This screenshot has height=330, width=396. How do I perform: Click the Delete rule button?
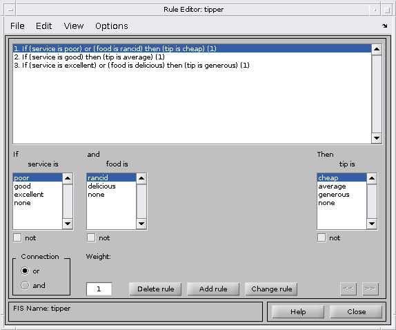click(x=155, y=289)
